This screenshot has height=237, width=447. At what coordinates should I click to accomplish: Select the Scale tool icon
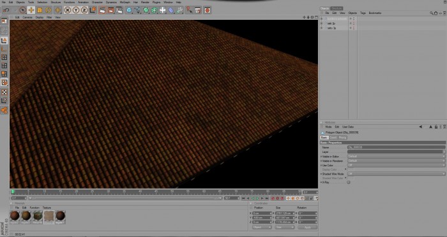pos(40,10)
